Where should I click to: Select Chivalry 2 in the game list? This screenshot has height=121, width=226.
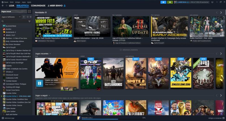pos(9,72)
